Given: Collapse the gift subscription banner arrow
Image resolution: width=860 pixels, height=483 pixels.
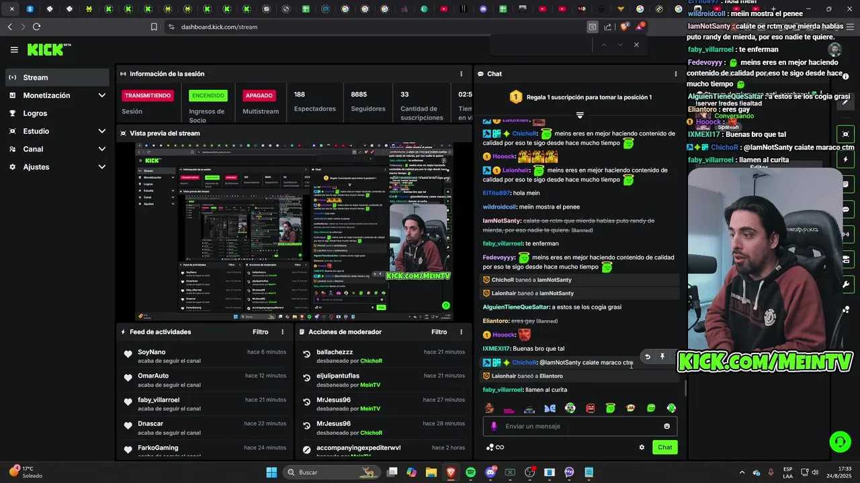Looking at the screenshot, I should pyautogui.click(x=580, y=115).
